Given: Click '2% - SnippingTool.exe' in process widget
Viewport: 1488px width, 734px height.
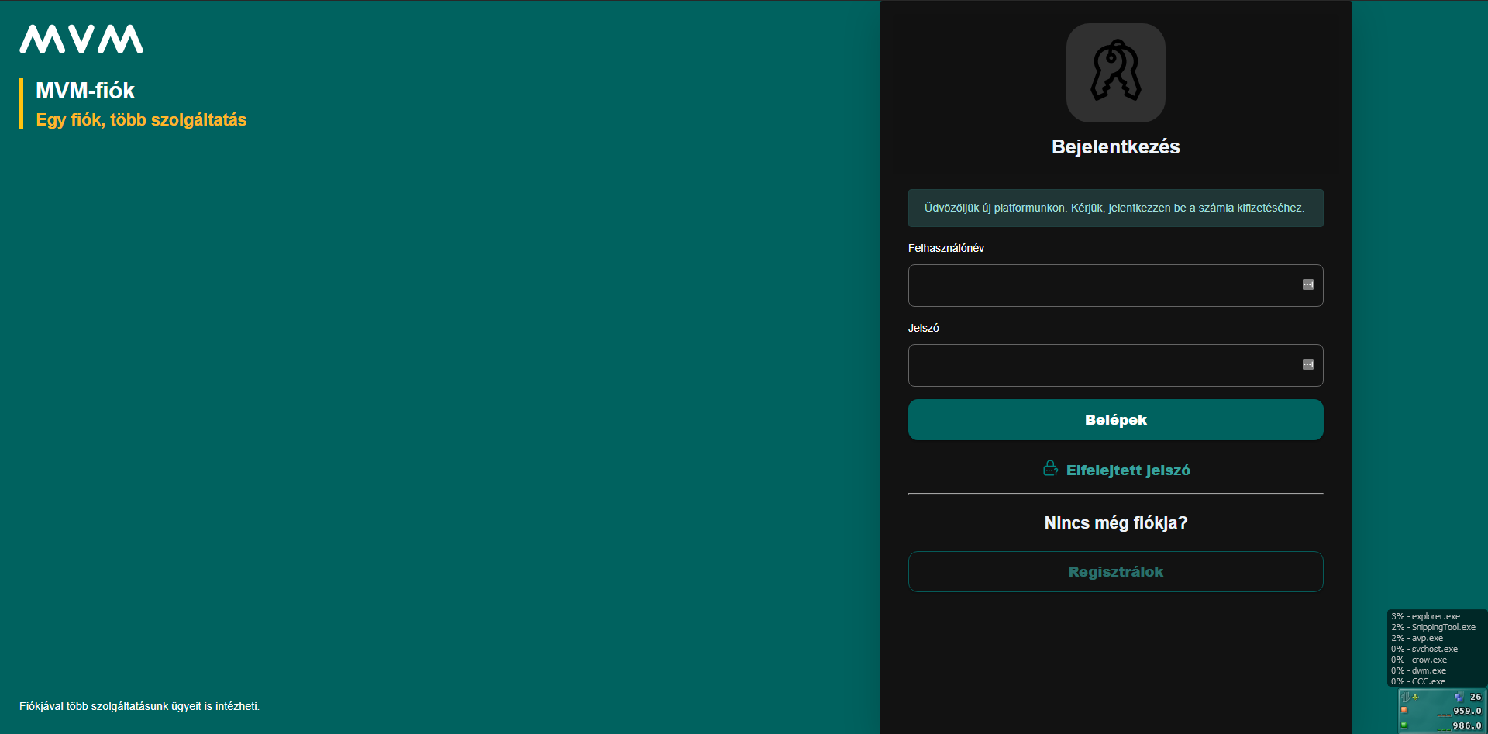Looking at the screenshot, I should pos(1433,627).
